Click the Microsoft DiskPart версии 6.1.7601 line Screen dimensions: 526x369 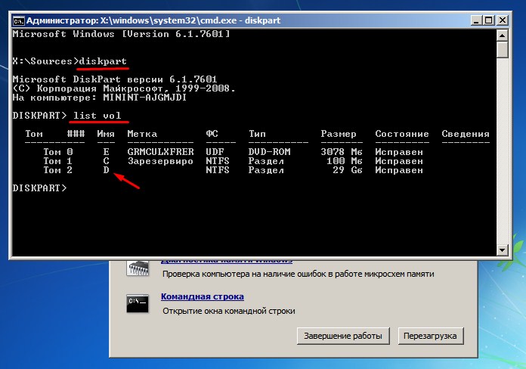pyautogui.click(x=115, y=79)
